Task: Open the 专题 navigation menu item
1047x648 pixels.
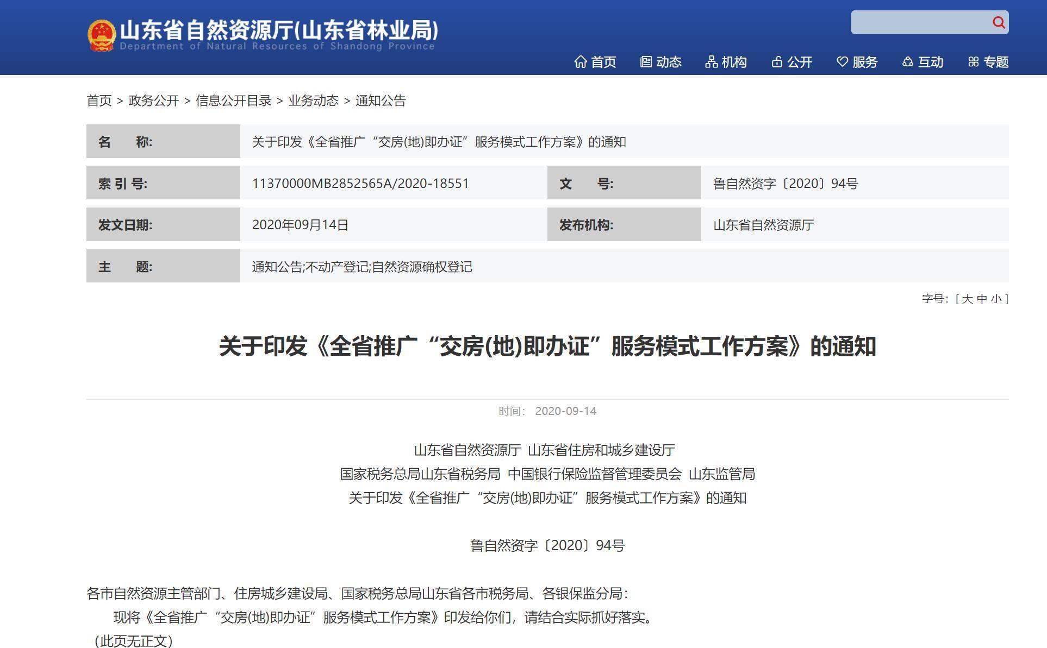Action: [988, 62]
